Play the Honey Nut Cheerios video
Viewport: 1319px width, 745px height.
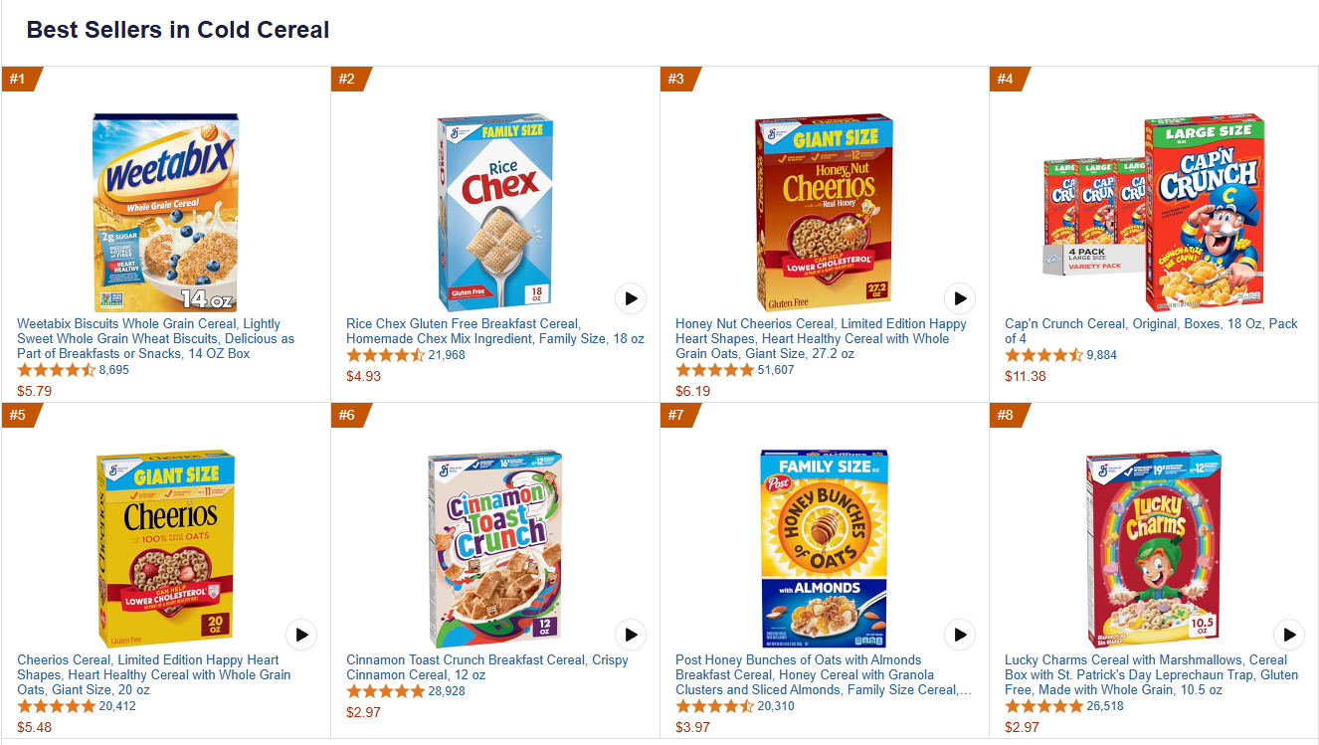(x=960, y=298)
